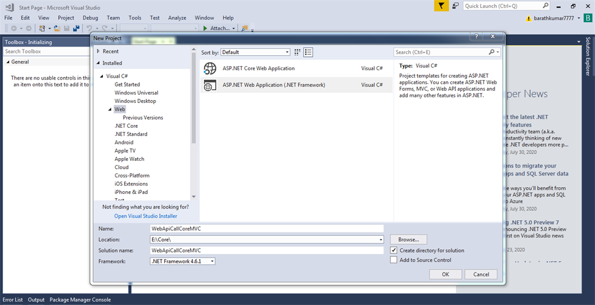Screen dimensions: 595x305
Task: Click the Open File folder toolbar icon
Action: point(57,28)
